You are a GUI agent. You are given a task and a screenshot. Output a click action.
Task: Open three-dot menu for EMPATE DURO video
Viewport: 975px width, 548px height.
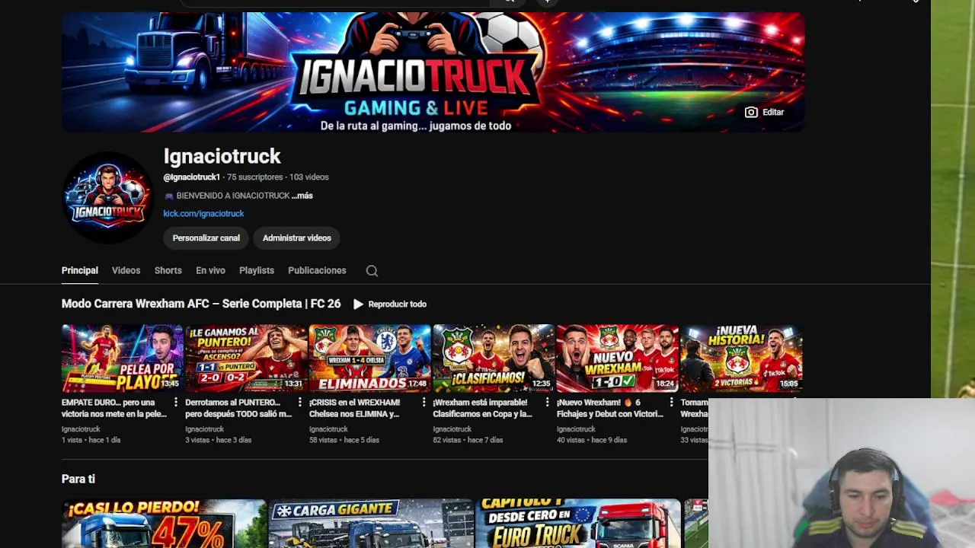point(176,403)
